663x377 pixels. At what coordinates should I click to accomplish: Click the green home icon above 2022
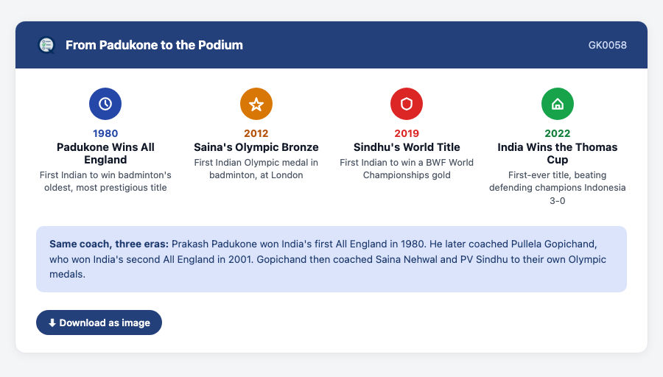pos(558,104)
